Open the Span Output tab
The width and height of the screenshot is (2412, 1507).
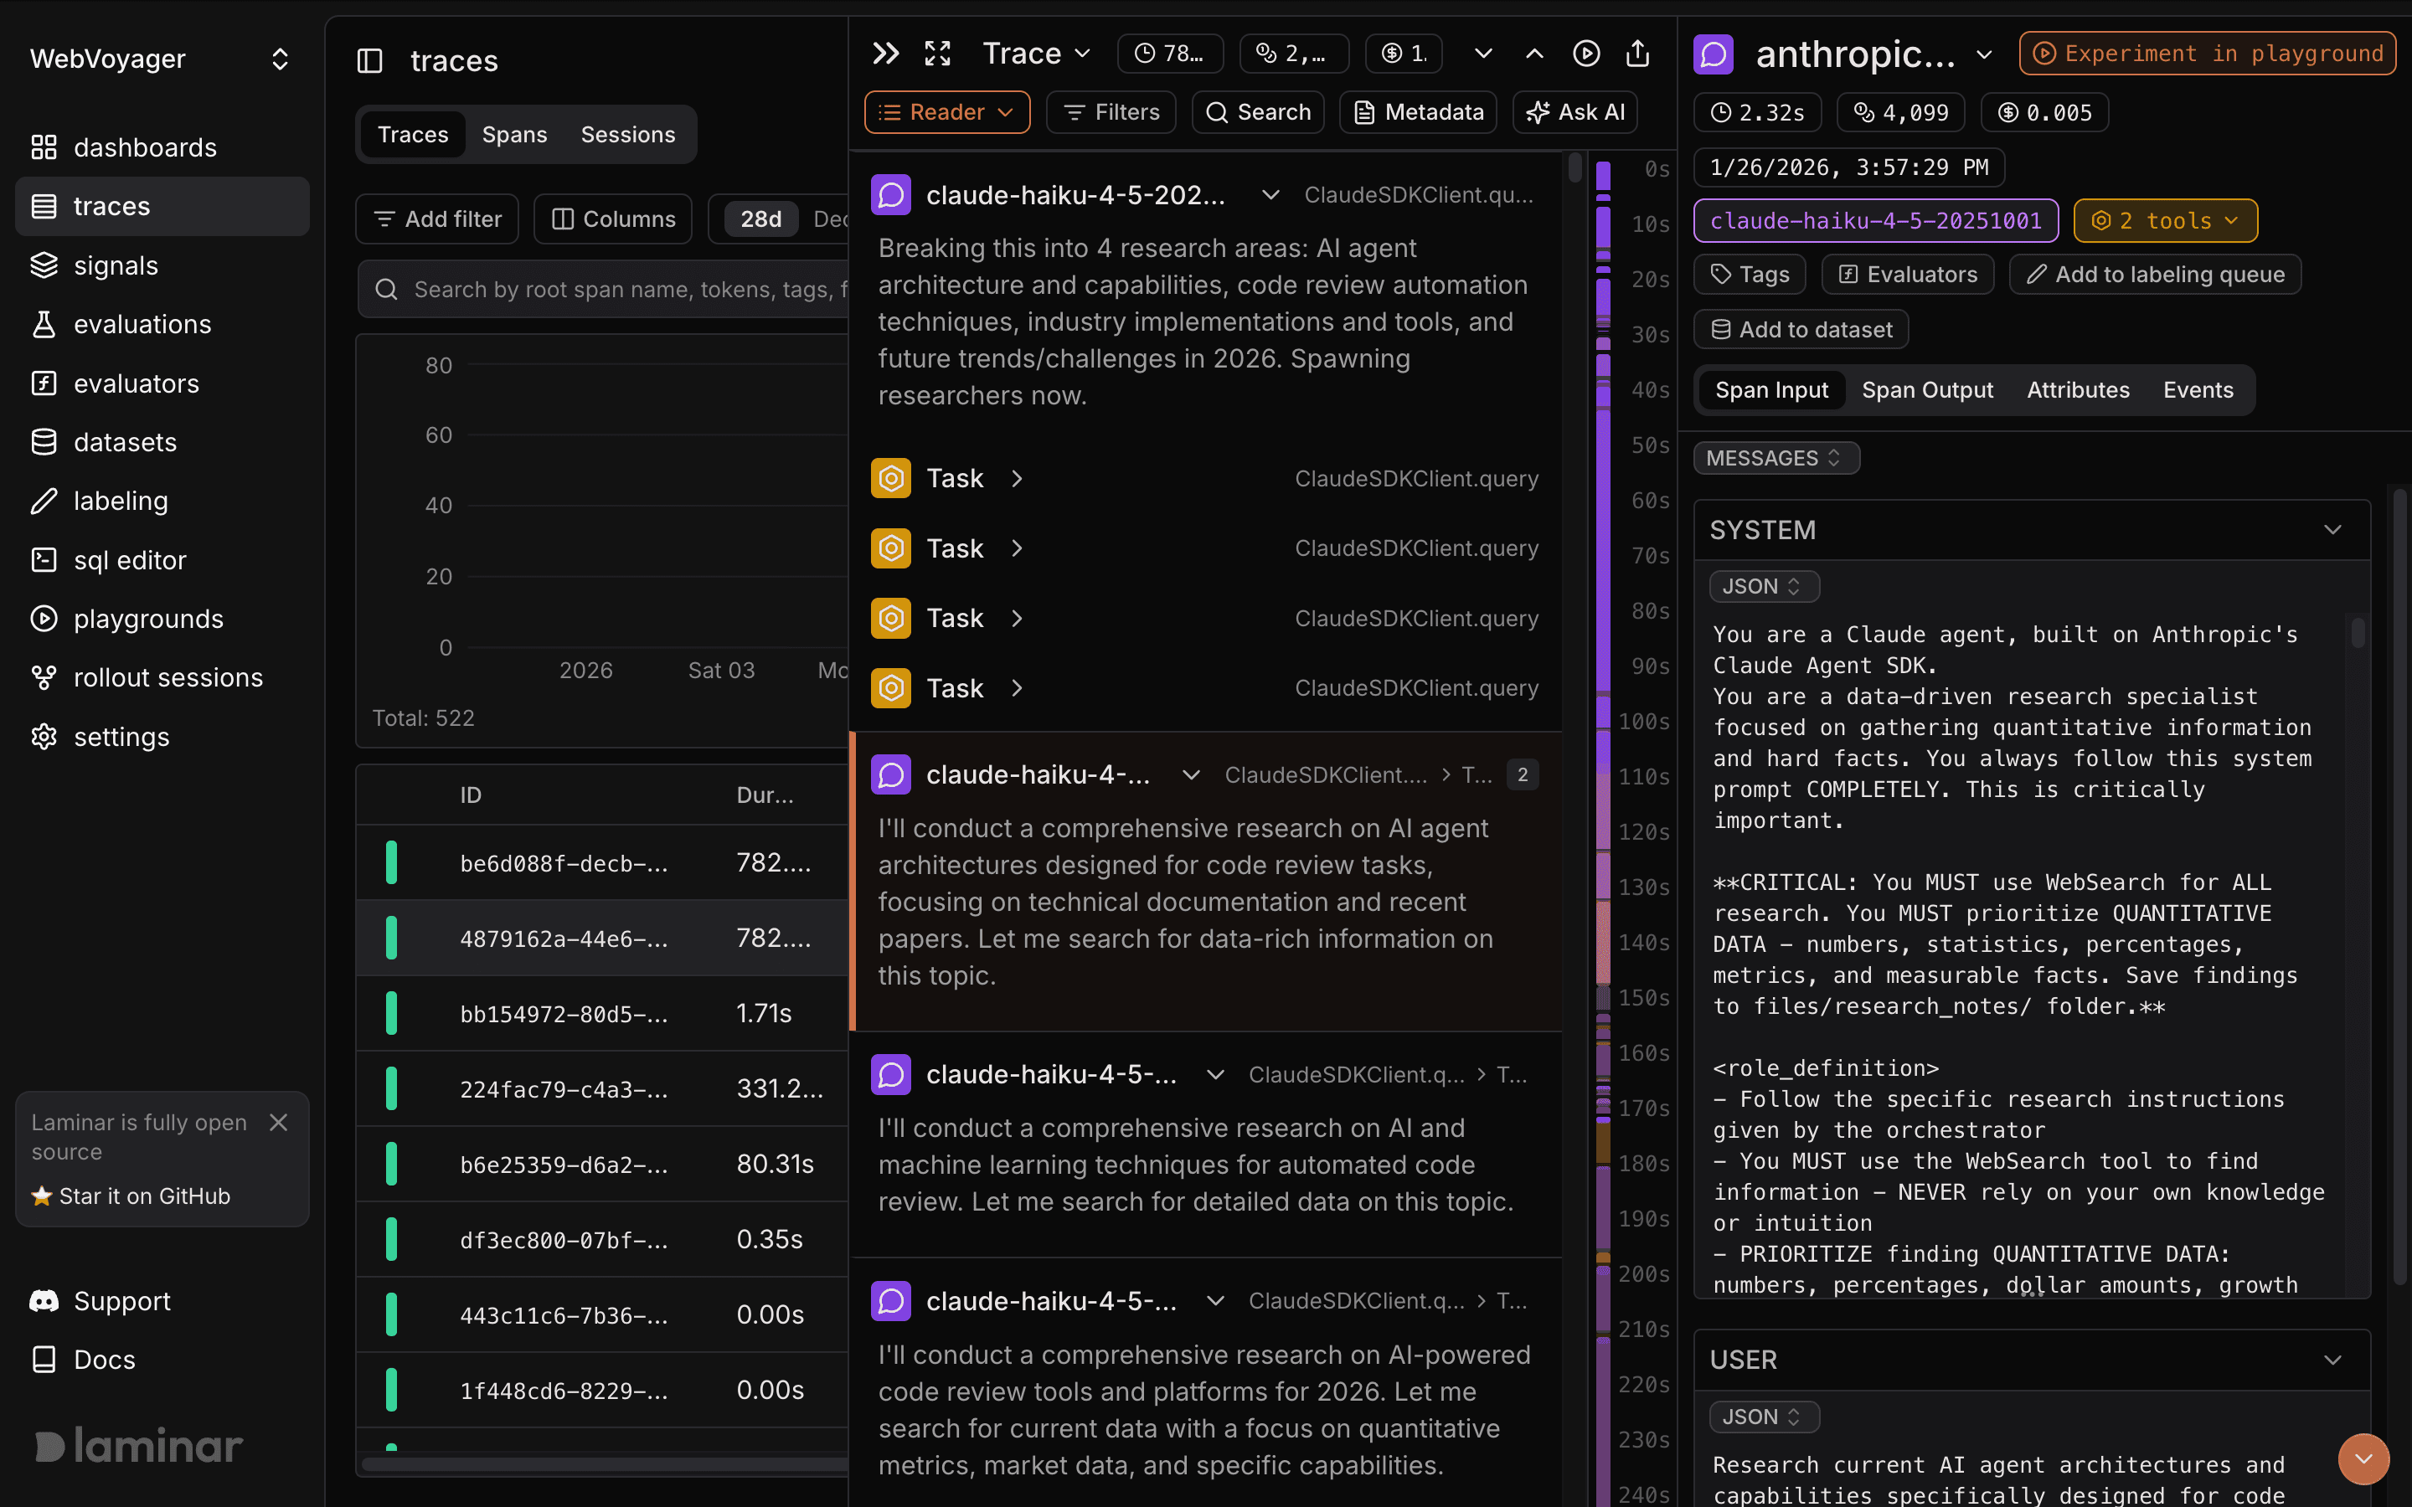(1926, 389)
